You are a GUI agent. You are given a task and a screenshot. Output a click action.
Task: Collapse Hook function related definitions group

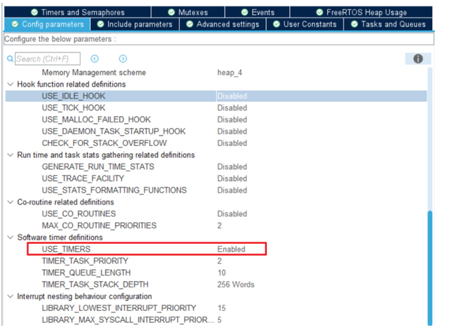tap(10, 85)
